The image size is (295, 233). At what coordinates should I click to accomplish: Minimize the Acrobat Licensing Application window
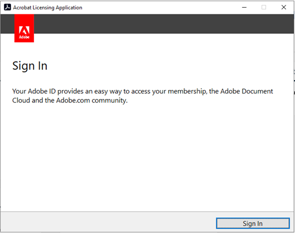pos(244,7)
